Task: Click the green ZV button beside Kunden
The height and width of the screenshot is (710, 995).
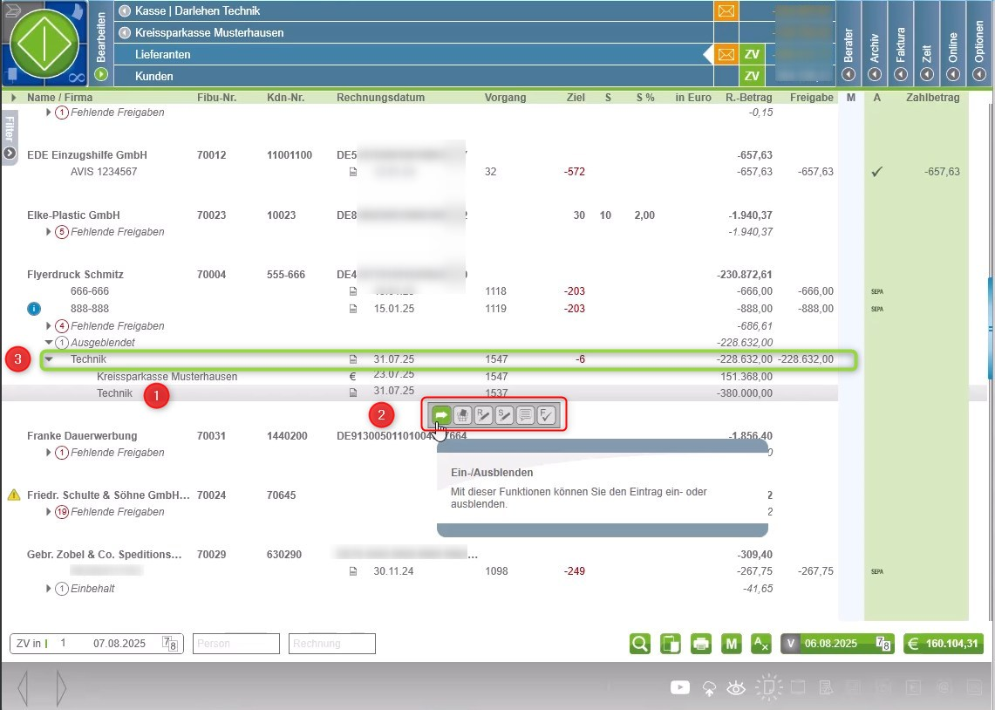Action: pyautogui.click(x=752, y=76)
